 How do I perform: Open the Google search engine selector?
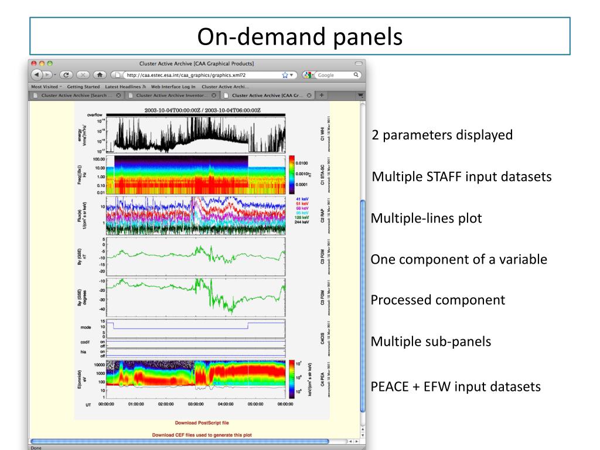pos(308,75)
